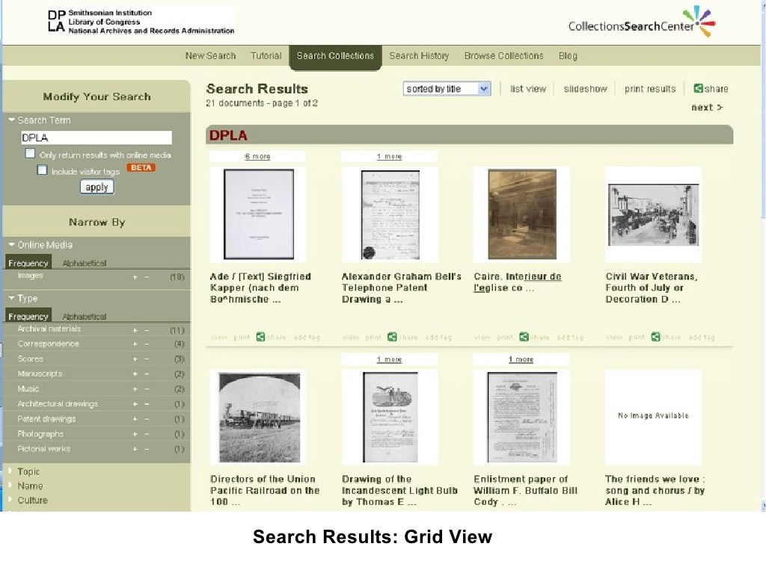Expand the Name section

10,485
